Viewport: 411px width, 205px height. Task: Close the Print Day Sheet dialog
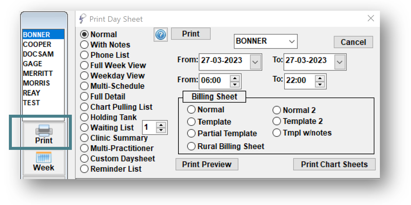(x=371, y=19)
